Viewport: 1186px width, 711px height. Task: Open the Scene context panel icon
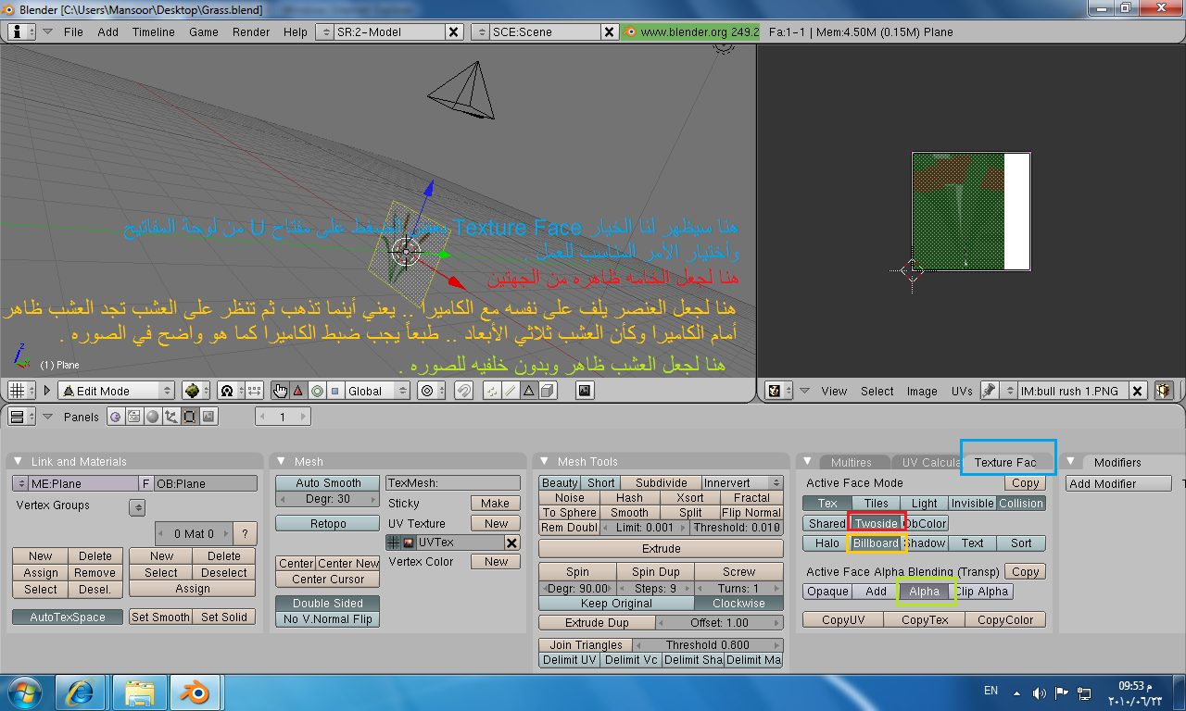tap(208, 417)
